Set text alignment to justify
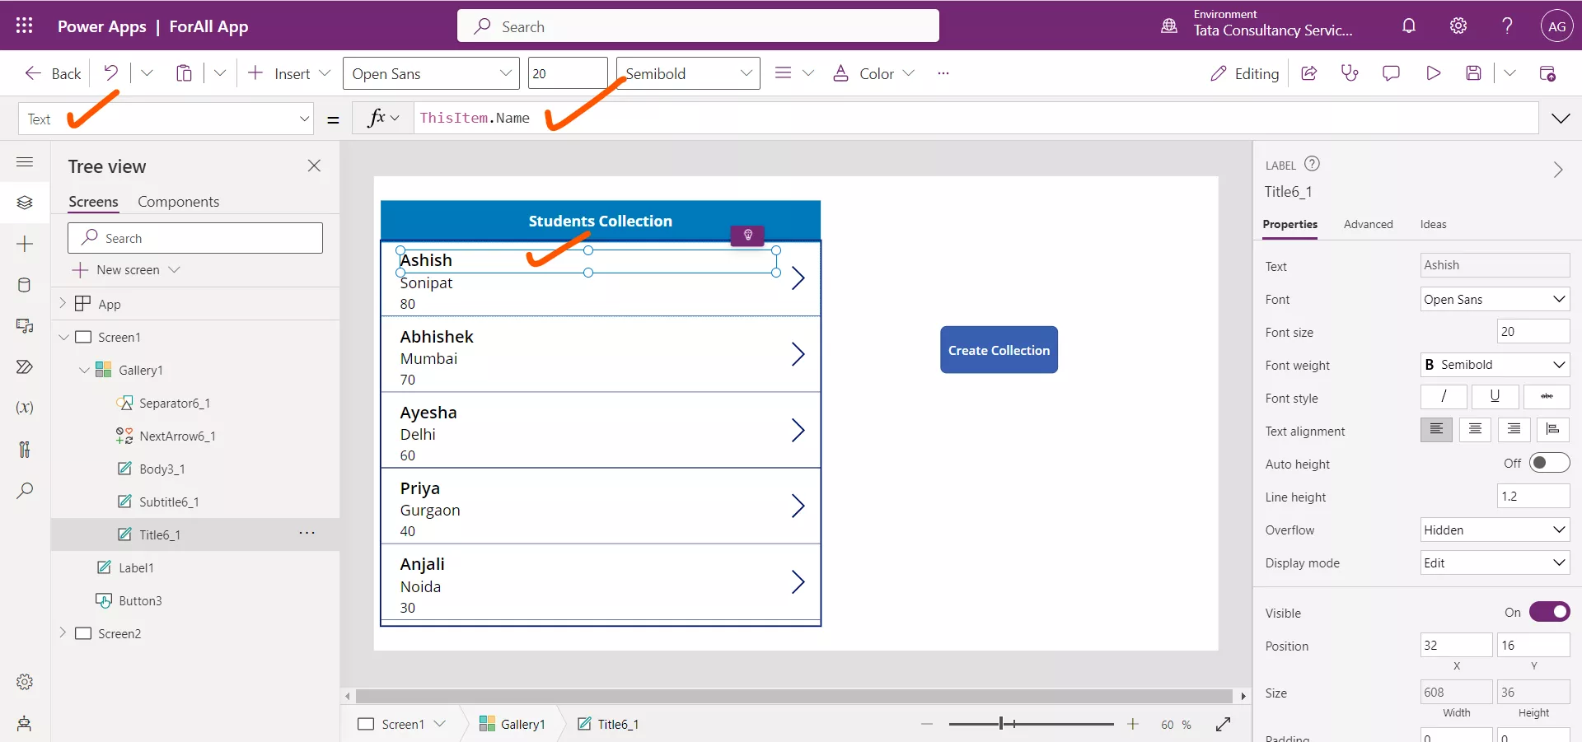The image size is (1582, 742). (x=1553, y=430)
